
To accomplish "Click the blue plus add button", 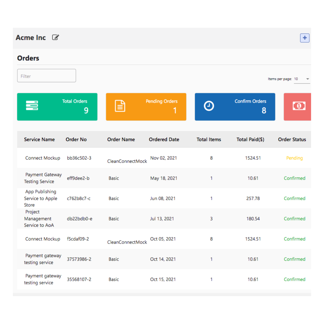I will pyautogui.click(x=304, y=38).
